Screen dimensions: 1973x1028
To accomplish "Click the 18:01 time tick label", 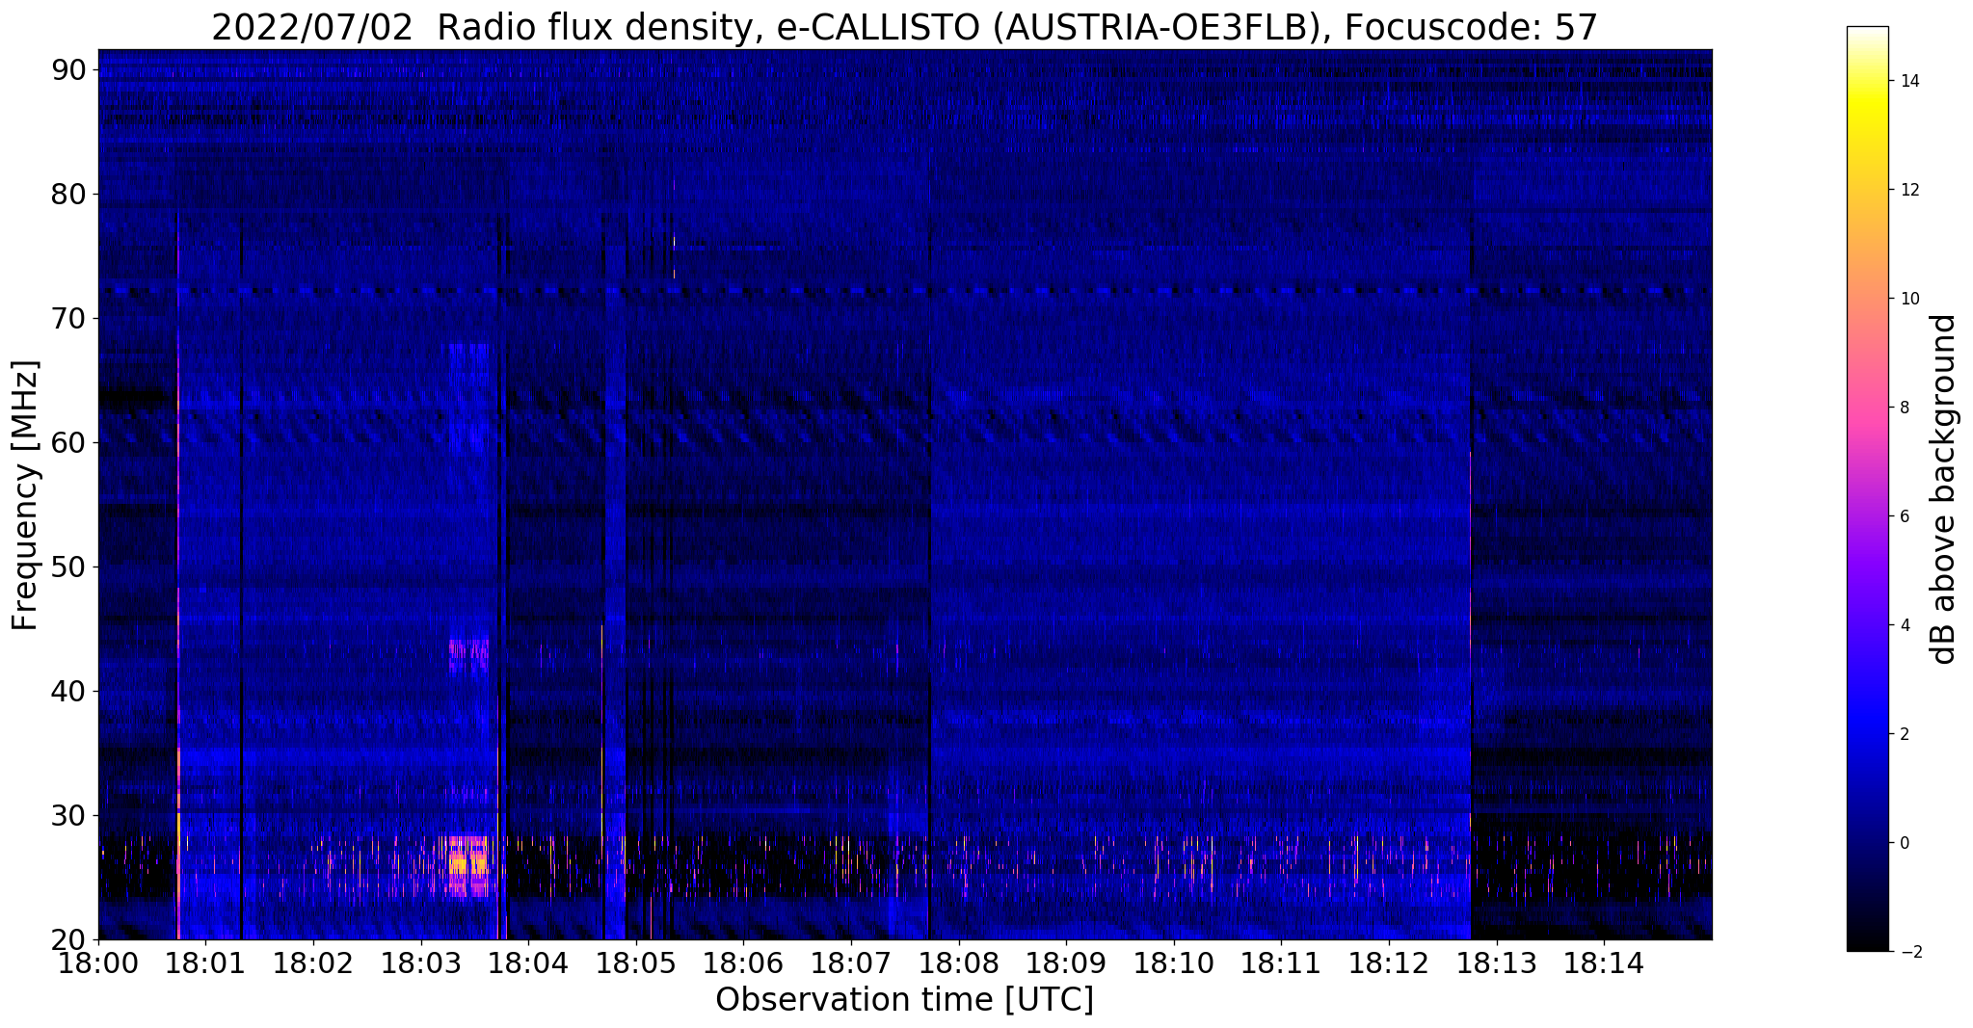I will click(x=206, y=963).
